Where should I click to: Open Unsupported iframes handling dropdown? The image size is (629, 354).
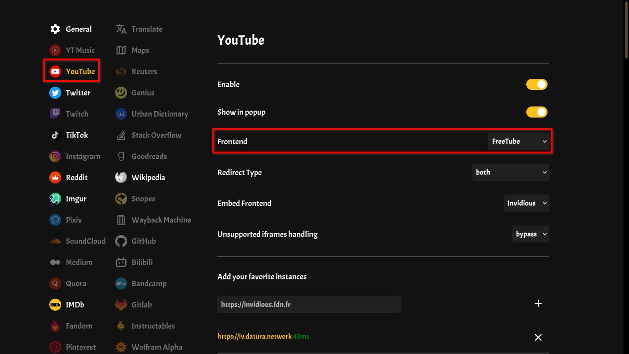(530, 234)
